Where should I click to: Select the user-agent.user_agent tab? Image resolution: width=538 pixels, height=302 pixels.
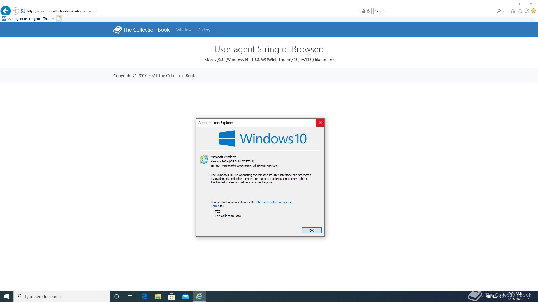(x=28, y=19)
